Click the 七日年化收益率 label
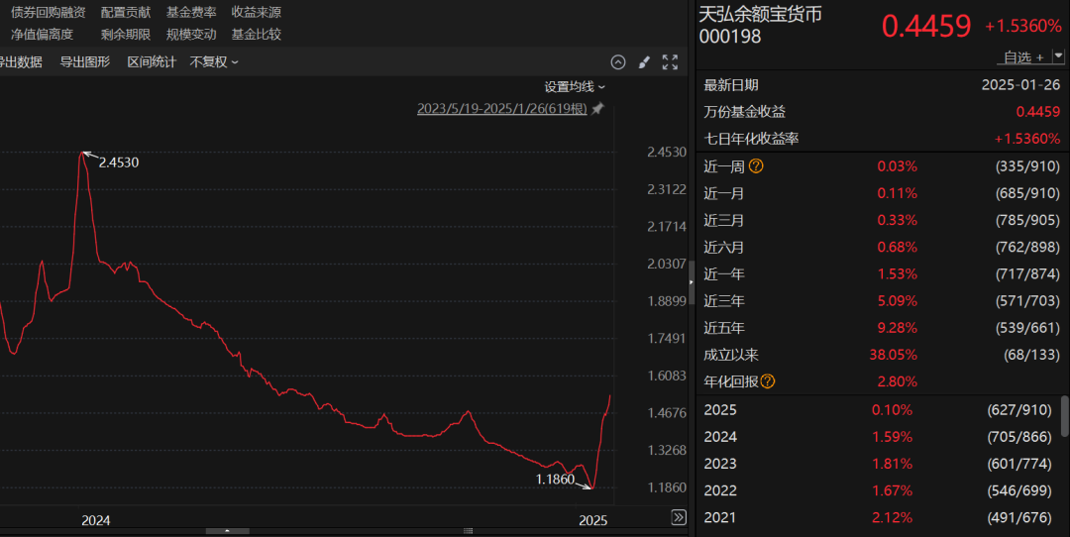Image resolution: width=1070 pixels, height=537 pixels. [751, 139]
